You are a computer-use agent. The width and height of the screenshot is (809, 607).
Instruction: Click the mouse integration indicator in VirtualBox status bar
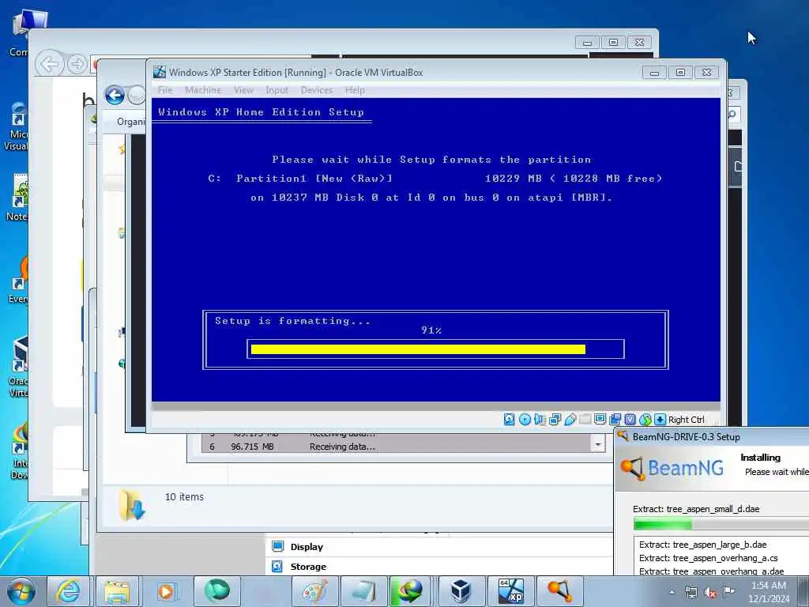645,420
